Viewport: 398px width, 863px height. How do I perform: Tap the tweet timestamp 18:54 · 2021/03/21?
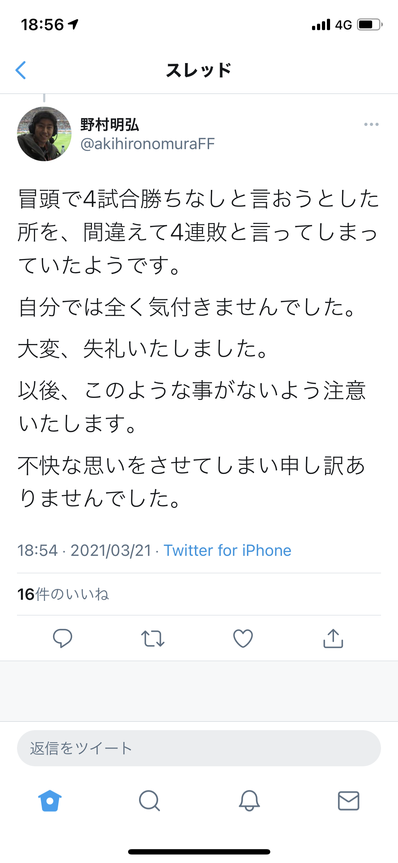84,551
